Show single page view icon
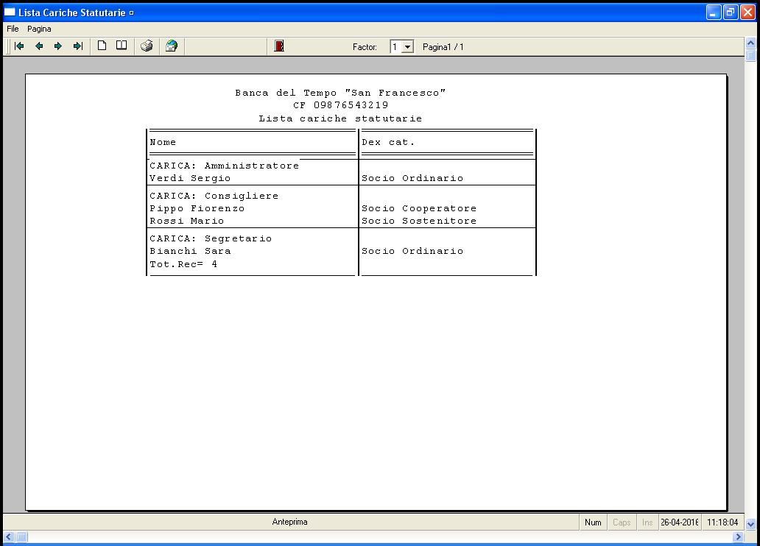Image resolution: width=760 pixels, height=546 pixels. tap(102, 46)
